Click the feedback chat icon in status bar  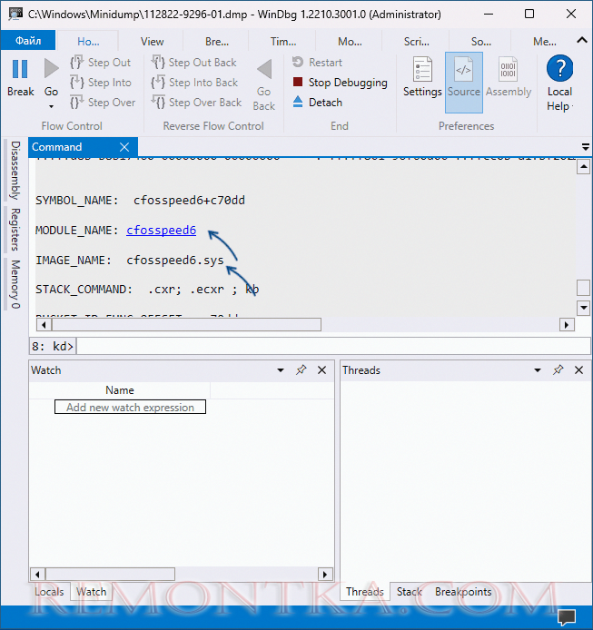tap(567, 617)
